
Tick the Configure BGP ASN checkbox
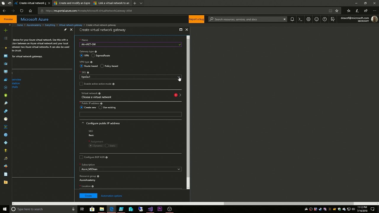(81, 157)
